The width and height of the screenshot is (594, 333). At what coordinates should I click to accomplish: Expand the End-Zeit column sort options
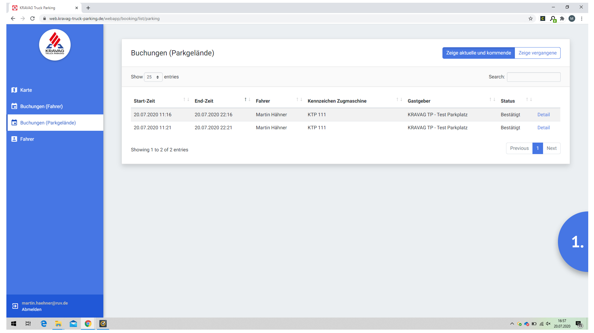click(246, 101)
